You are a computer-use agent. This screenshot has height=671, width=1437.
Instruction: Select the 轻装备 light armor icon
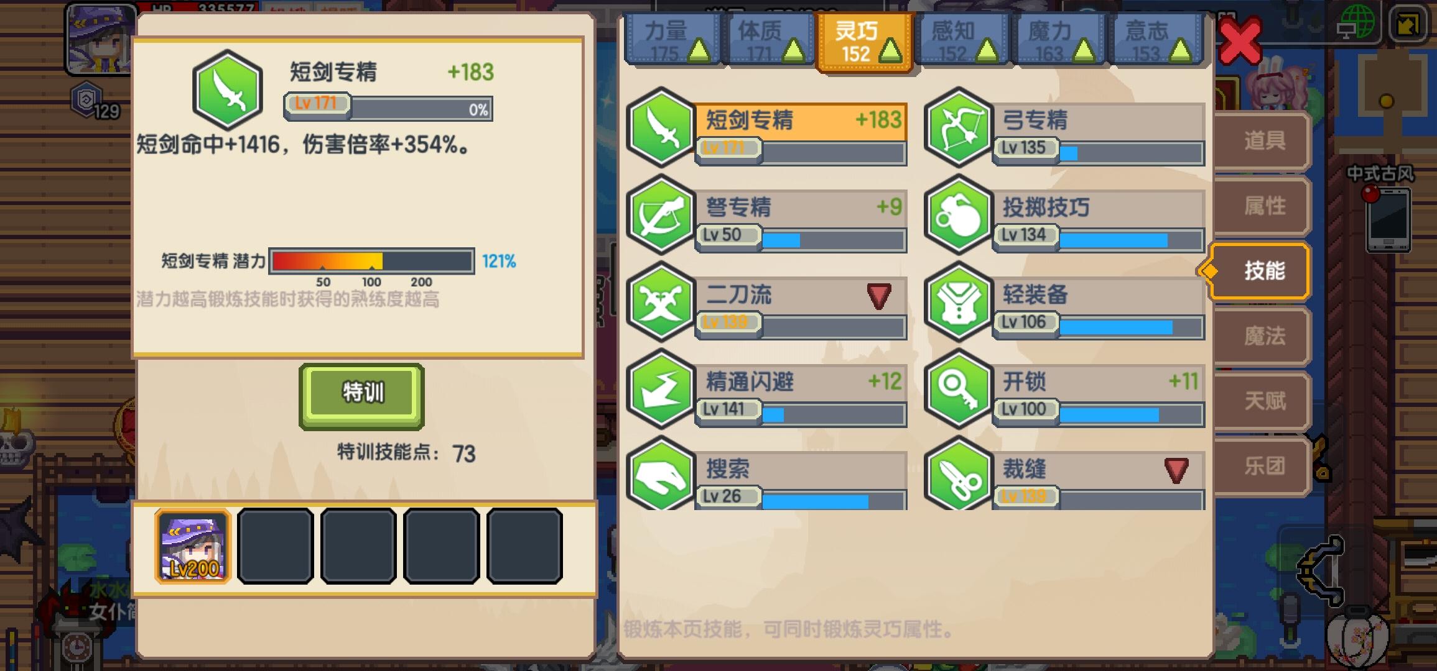[x=958, y=302]
